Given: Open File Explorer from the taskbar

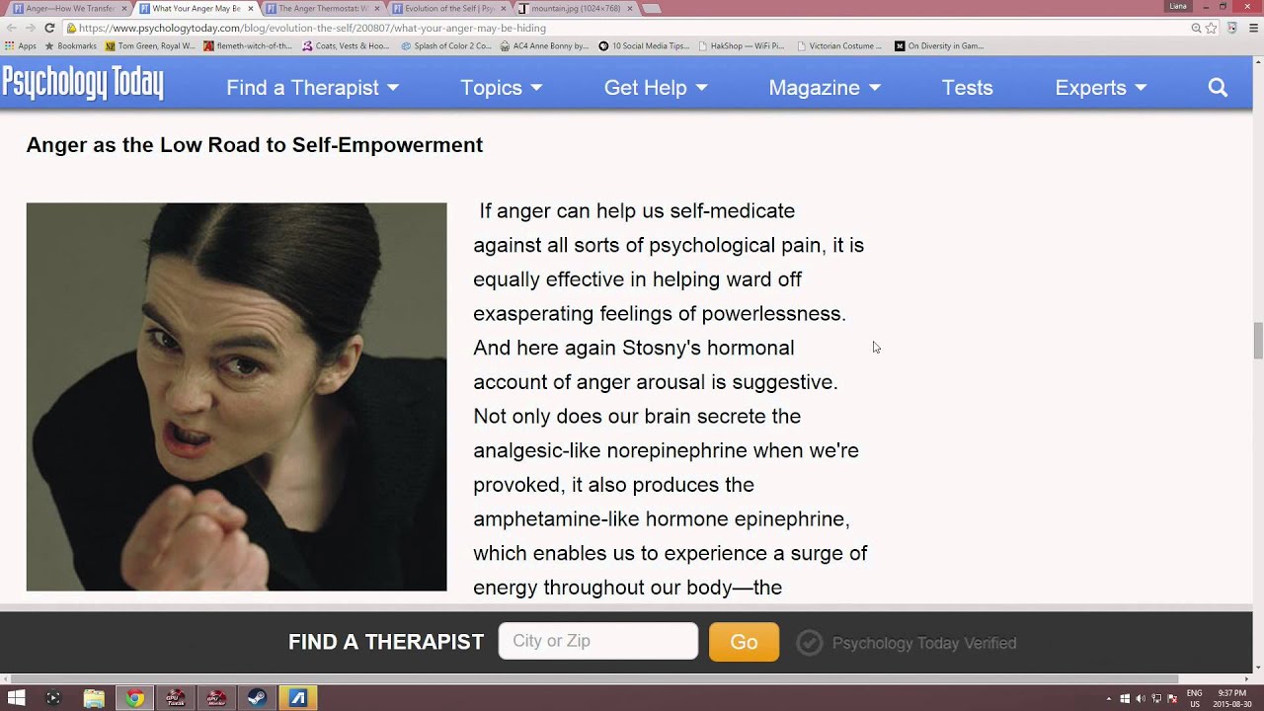Looking at the screenshot, I should click(x=94, y=698).
